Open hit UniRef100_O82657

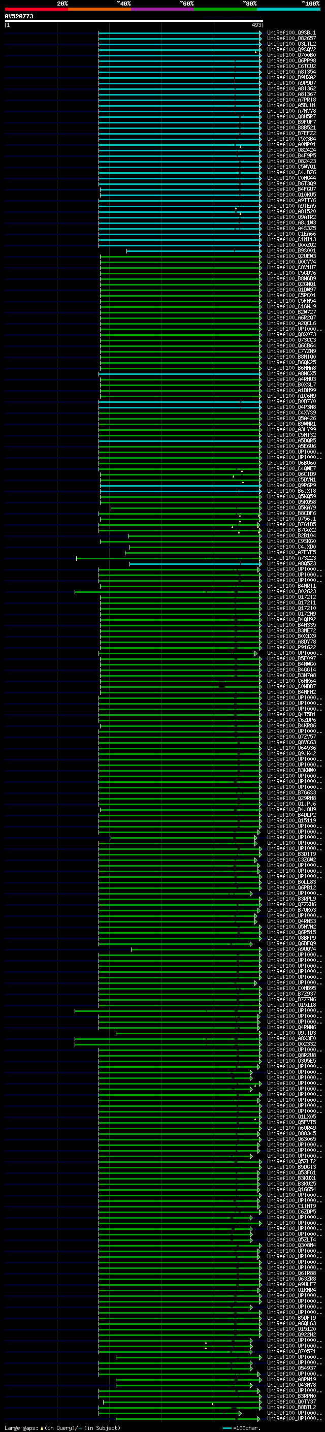291,39
